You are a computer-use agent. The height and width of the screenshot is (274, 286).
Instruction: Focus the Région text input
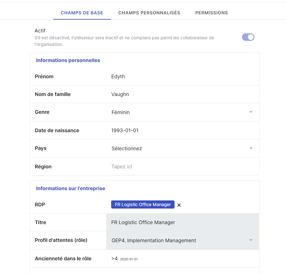point(181,167)
